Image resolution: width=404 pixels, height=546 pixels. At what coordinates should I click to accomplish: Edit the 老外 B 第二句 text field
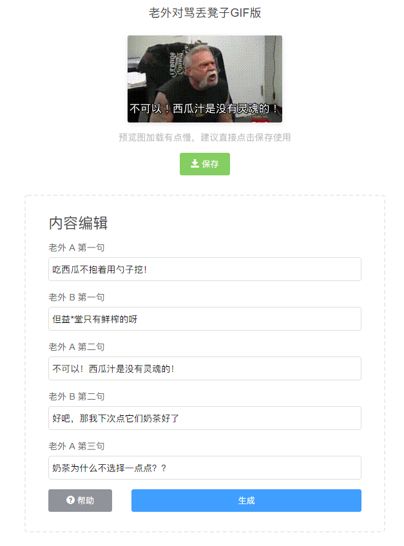pyautogui.click(x=205, y=418)
